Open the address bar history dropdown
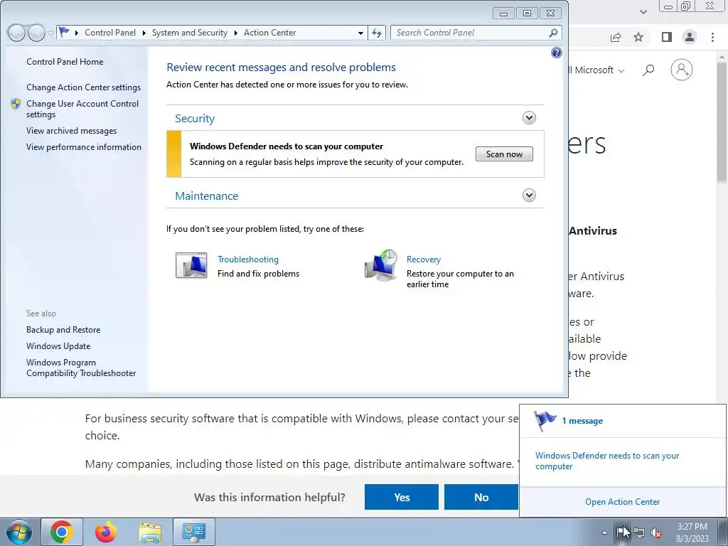 pyautogui.click(x=360, y=33)
